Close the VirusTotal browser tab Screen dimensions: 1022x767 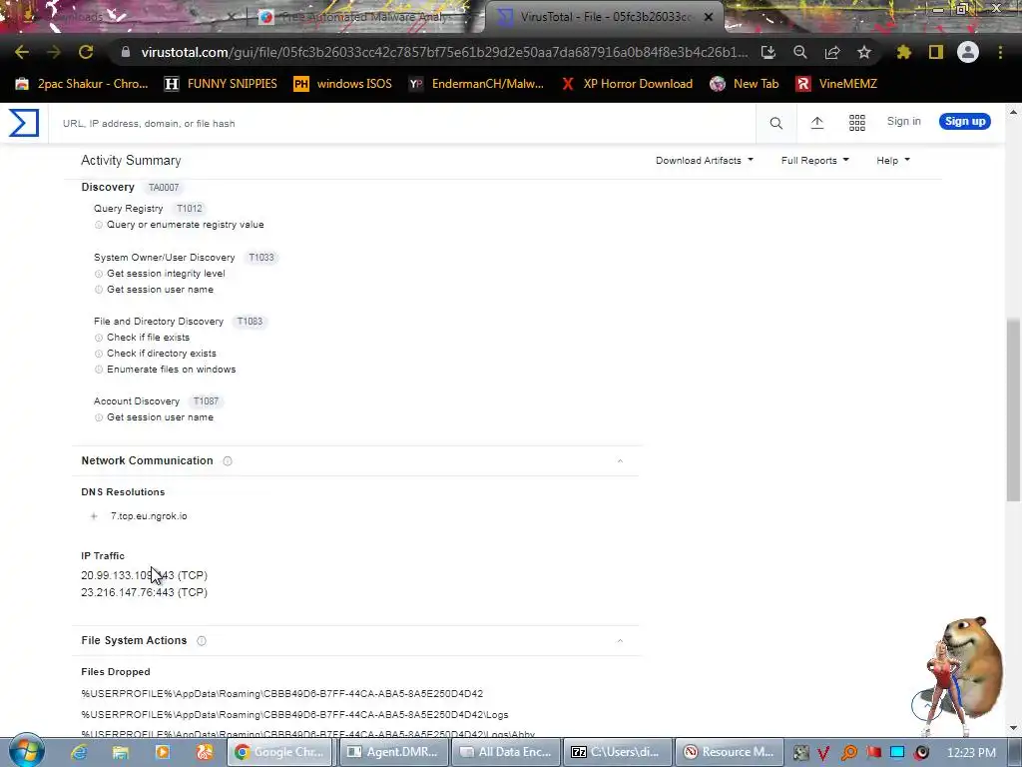coord(709,18)
